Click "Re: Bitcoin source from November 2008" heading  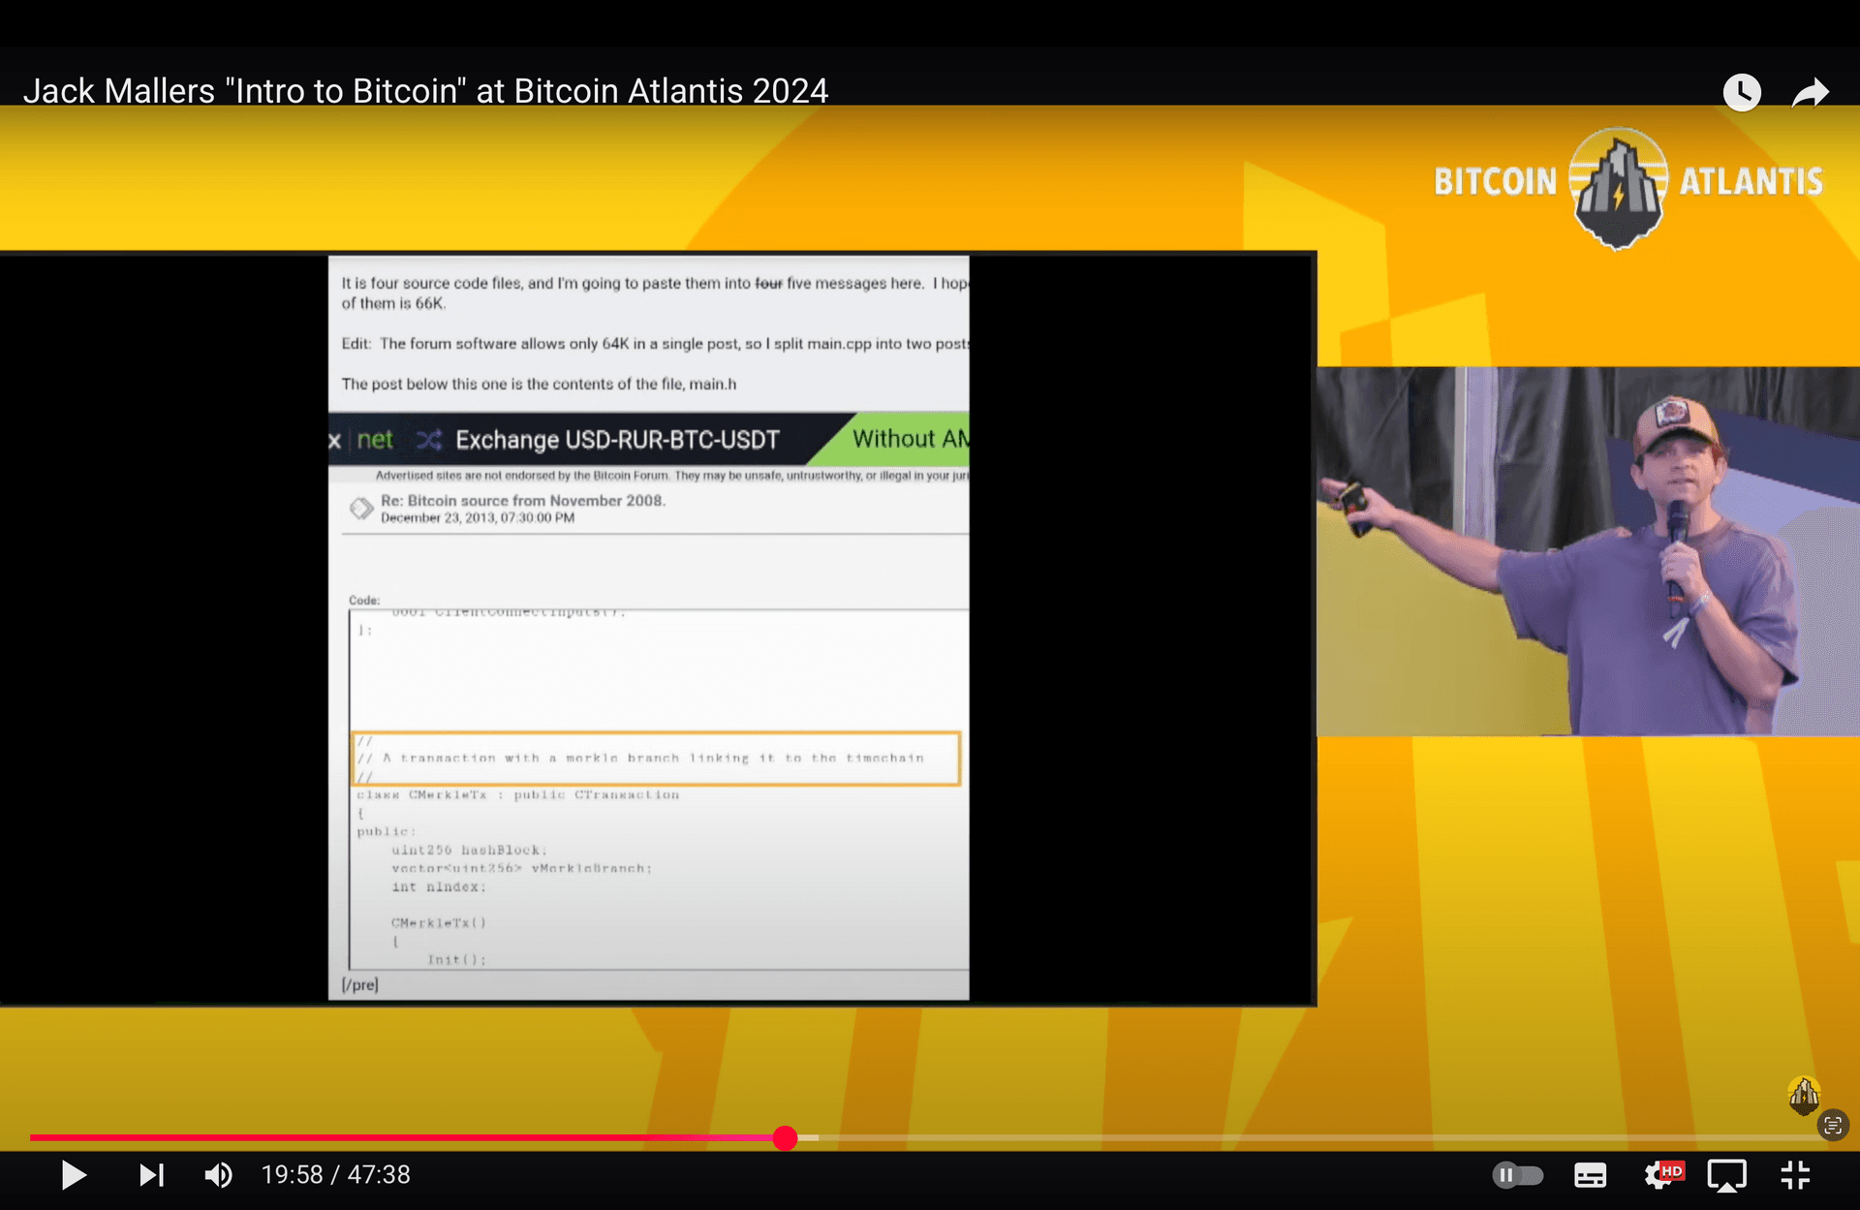pyautogui.click(x=522, y=500)
